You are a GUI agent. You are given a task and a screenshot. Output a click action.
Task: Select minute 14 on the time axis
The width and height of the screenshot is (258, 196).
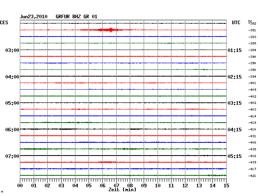212,186
